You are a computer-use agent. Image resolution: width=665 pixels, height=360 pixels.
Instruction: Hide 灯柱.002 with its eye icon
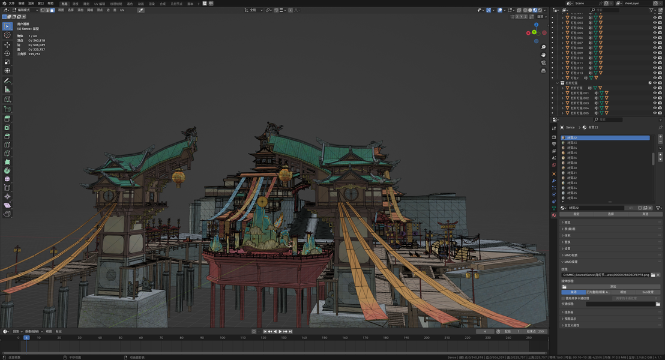654,17
